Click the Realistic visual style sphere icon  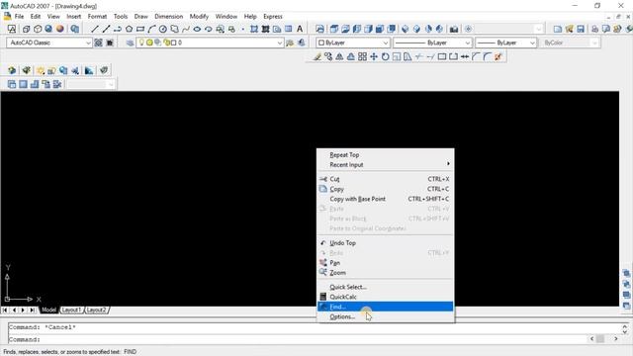tap(60, 29)
